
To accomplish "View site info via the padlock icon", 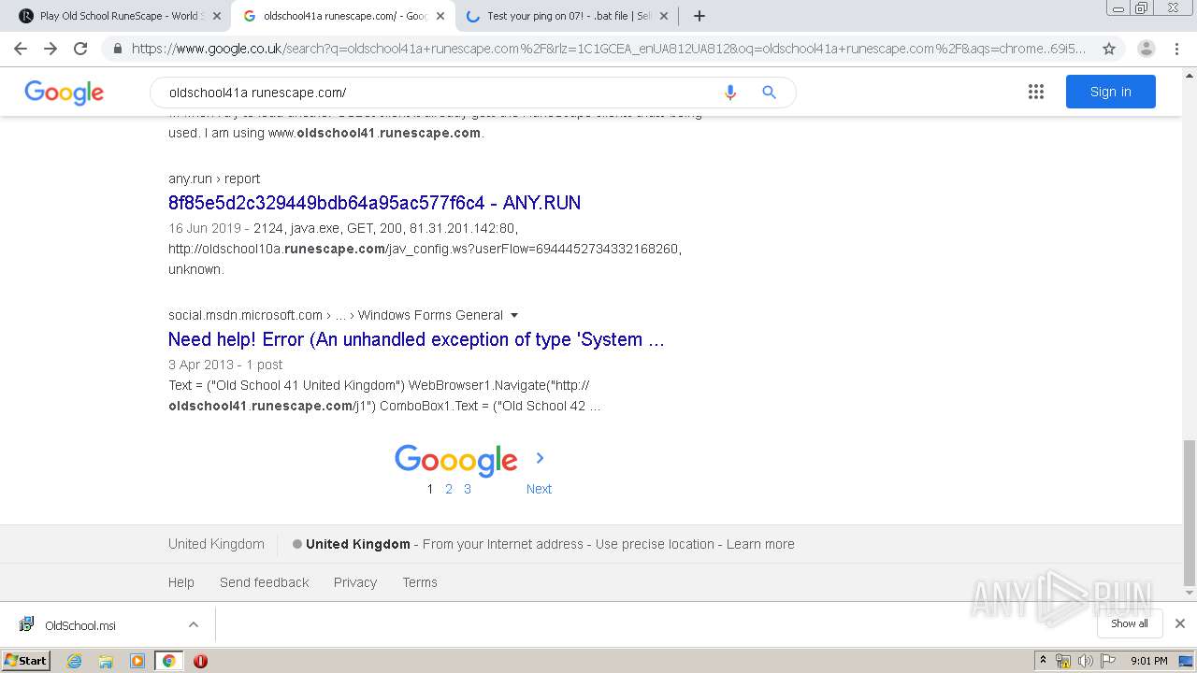I will coord(118,49).
